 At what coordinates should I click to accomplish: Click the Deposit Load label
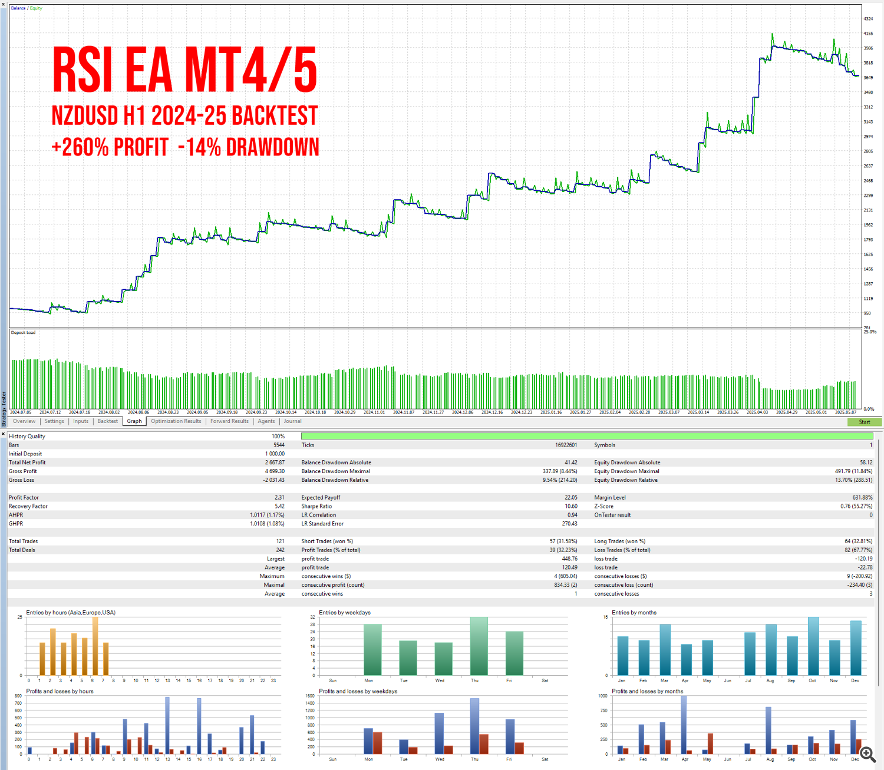click(x=24, y=333)
